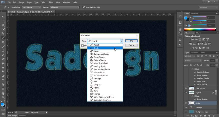
Task: Hide the Stroke layer
Action: point(186,103)
